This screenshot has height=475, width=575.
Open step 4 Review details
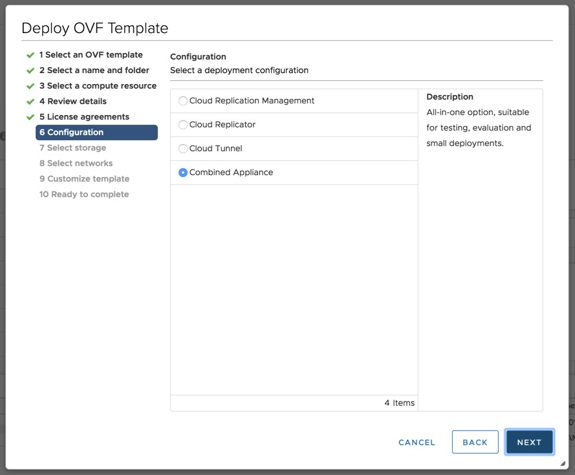coord(72,101)
